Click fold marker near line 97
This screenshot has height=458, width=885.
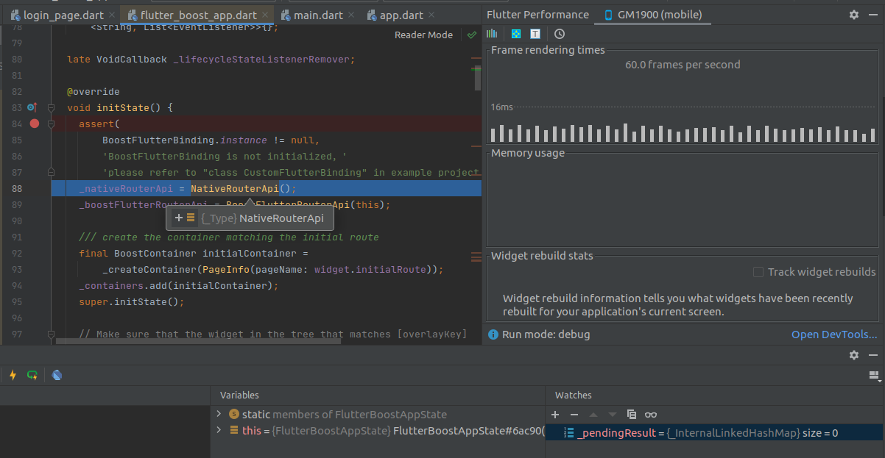(52, 335)
